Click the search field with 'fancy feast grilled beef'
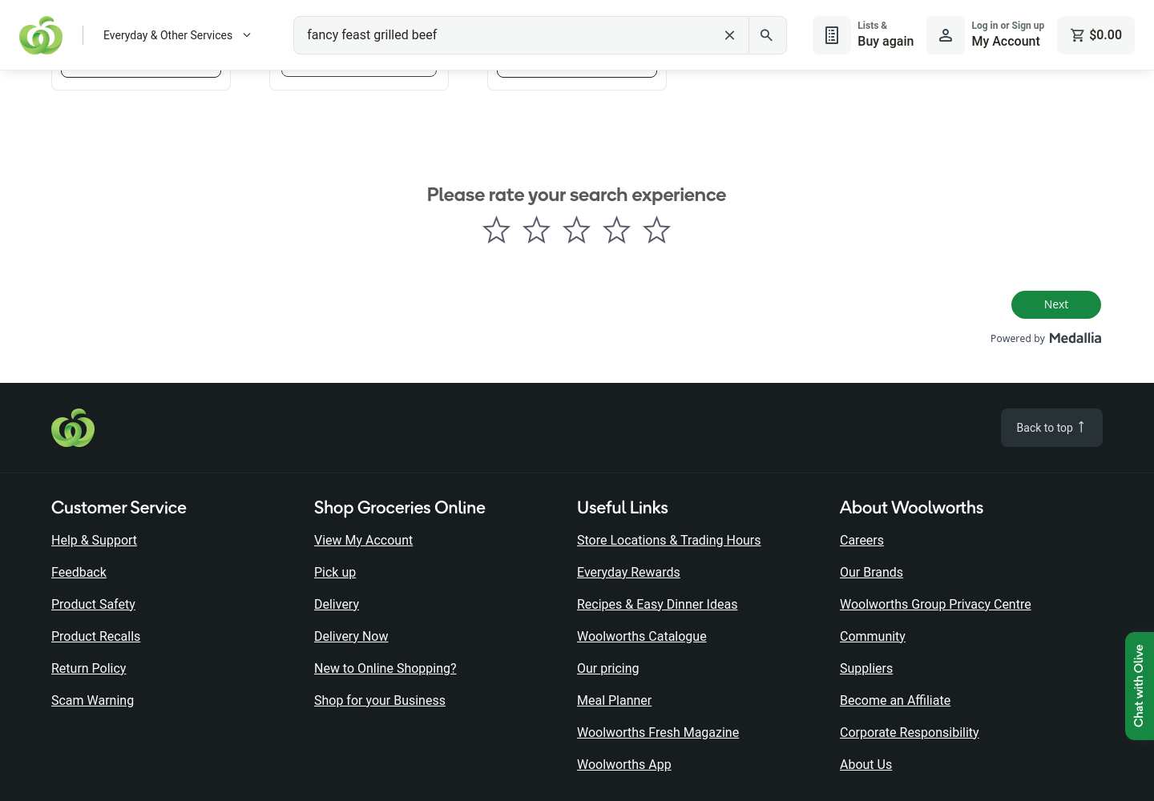The image size is (1154, 801). 508,35
